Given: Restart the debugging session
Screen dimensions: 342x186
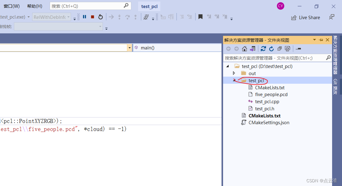Looking at the screenshot, I should (100, 17).
